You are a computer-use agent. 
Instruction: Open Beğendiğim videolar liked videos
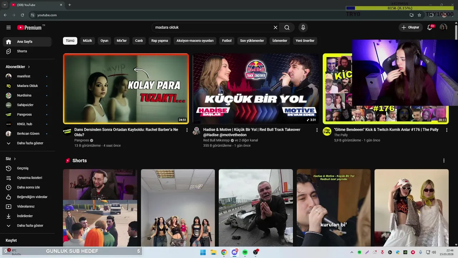[27, 197]
